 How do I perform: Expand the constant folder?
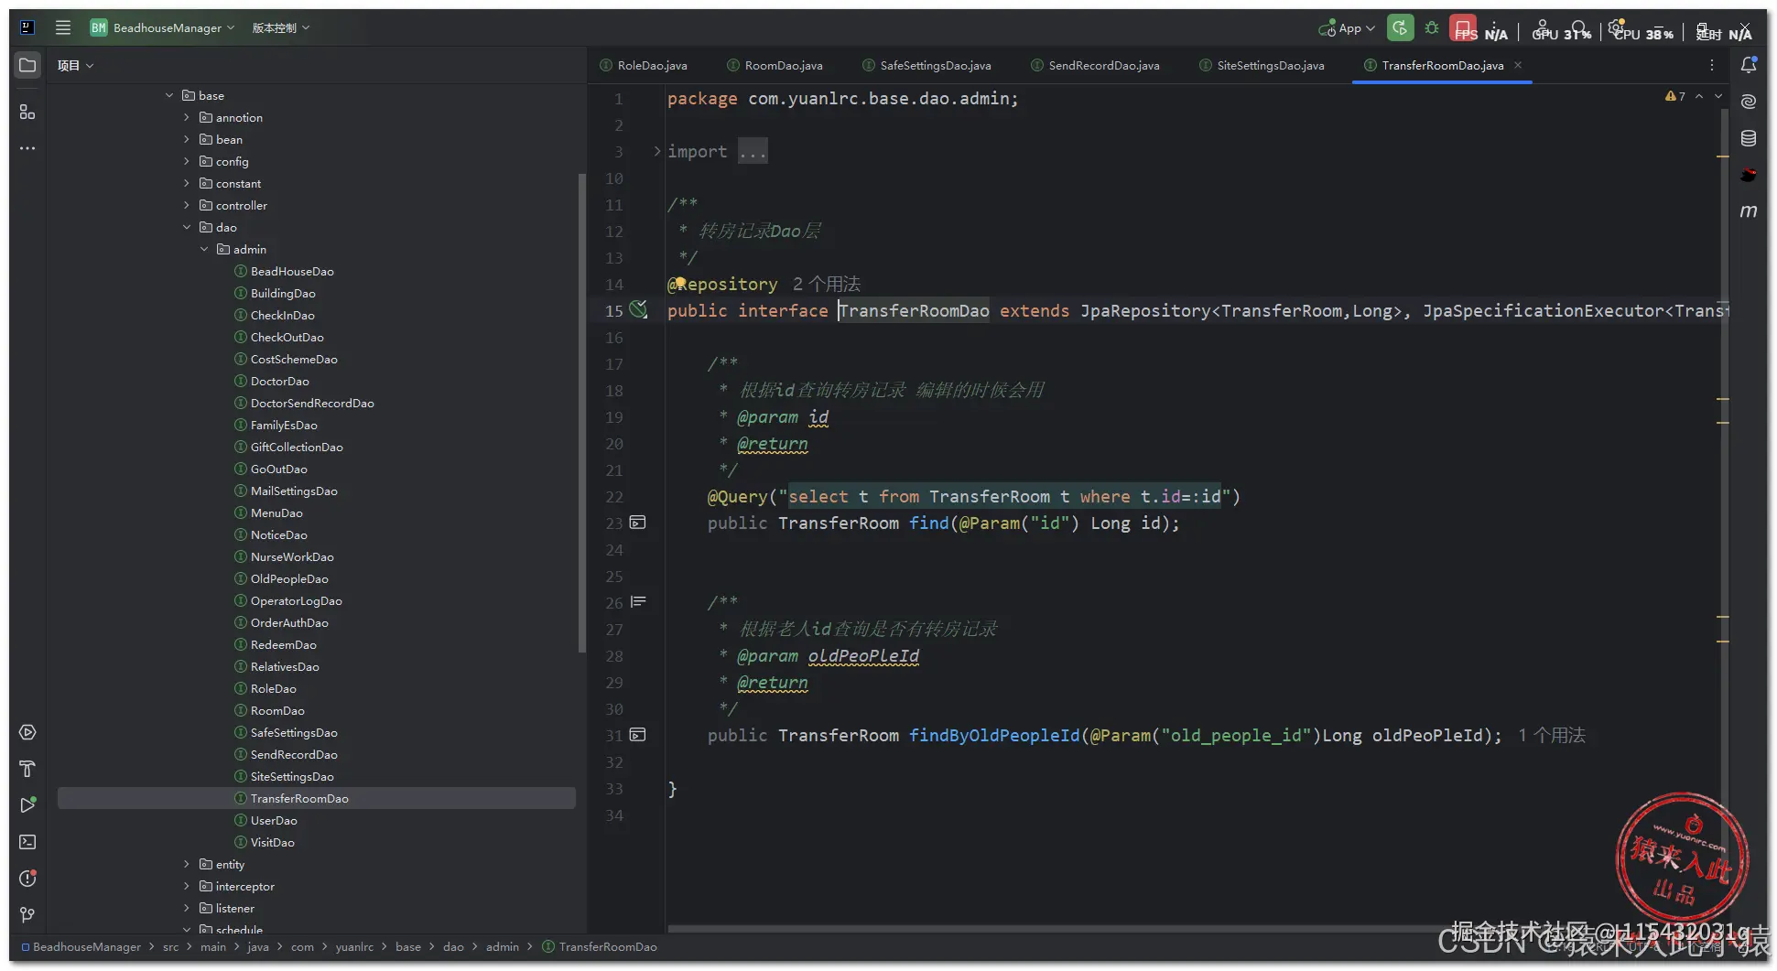coord(187,183)
